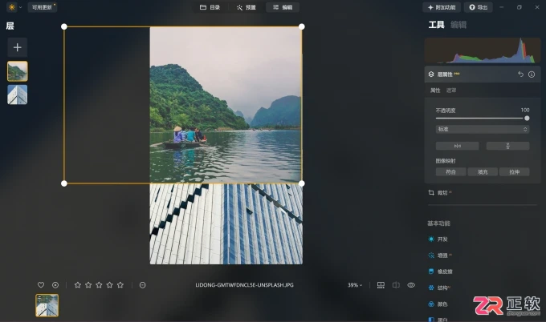Open the 裁切 crop tool

[440, 193]
